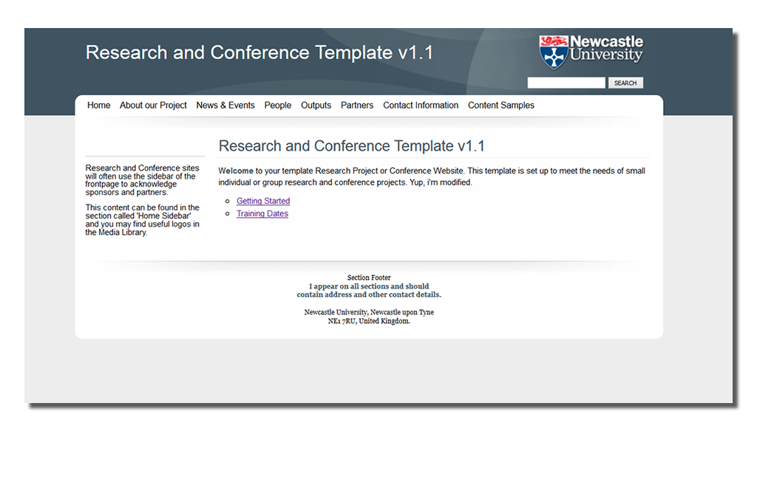Select People in the navigation bar

tap(278, 106)
